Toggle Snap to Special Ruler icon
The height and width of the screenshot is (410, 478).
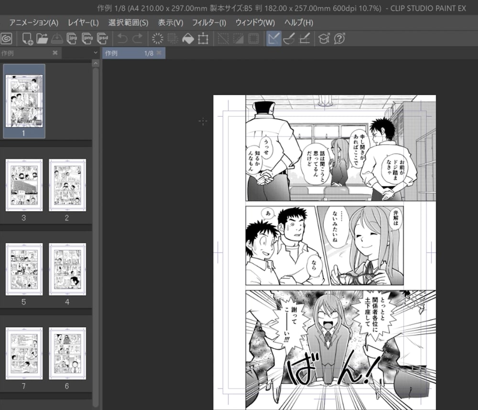tap(289, 39)
